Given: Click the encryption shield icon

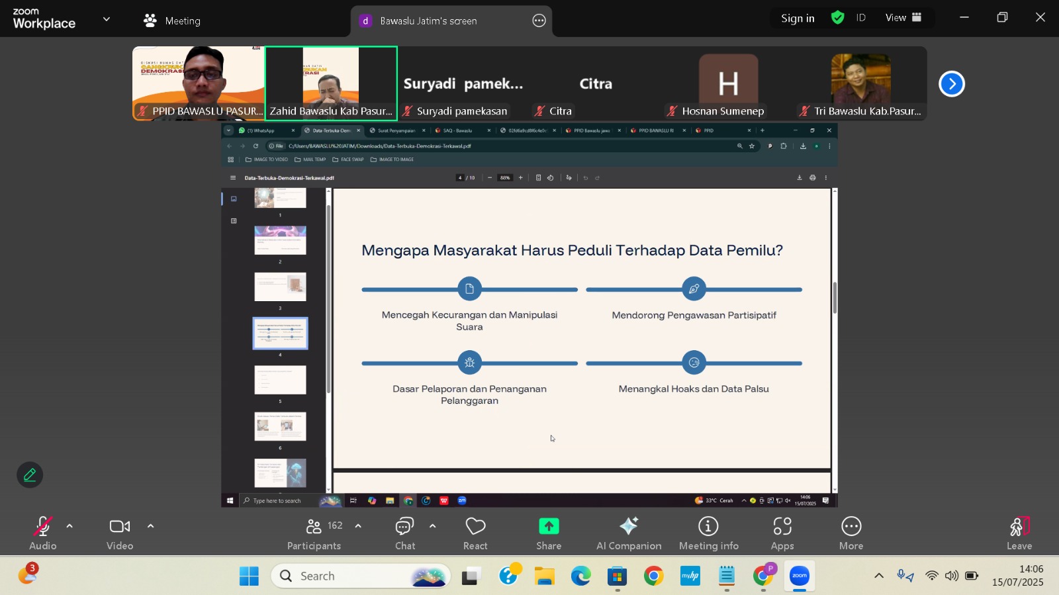Looking at the screenshot, I should [837, 18].
